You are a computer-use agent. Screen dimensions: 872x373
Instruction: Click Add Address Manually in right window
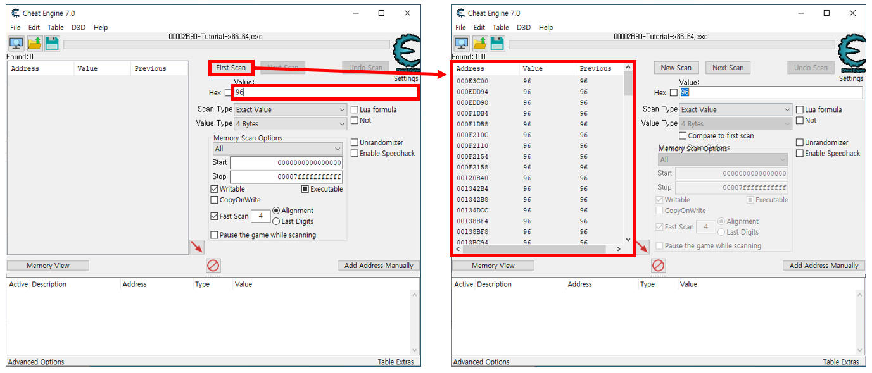tap(824, 266)
